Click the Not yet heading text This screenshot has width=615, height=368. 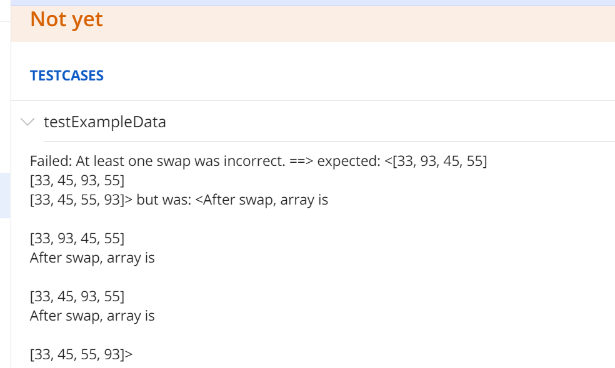[65, 19]
